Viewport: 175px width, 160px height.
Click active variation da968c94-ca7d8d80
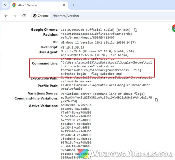[76, 135]
